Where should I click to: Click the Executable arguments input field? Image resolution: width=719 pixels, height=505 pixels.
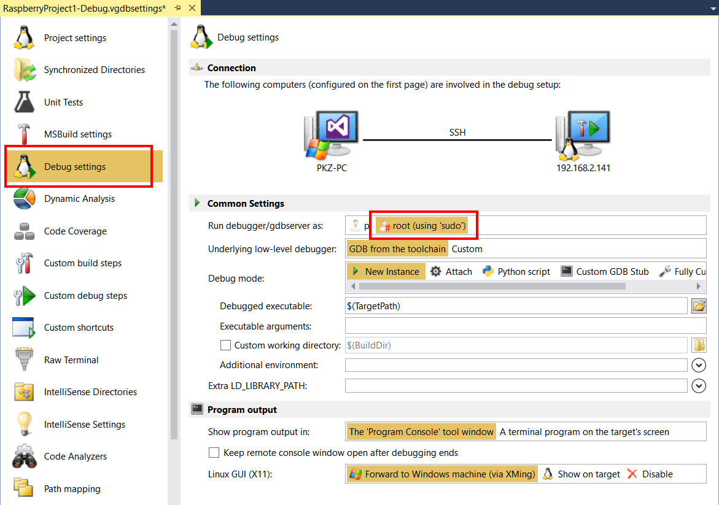[526, 326]
